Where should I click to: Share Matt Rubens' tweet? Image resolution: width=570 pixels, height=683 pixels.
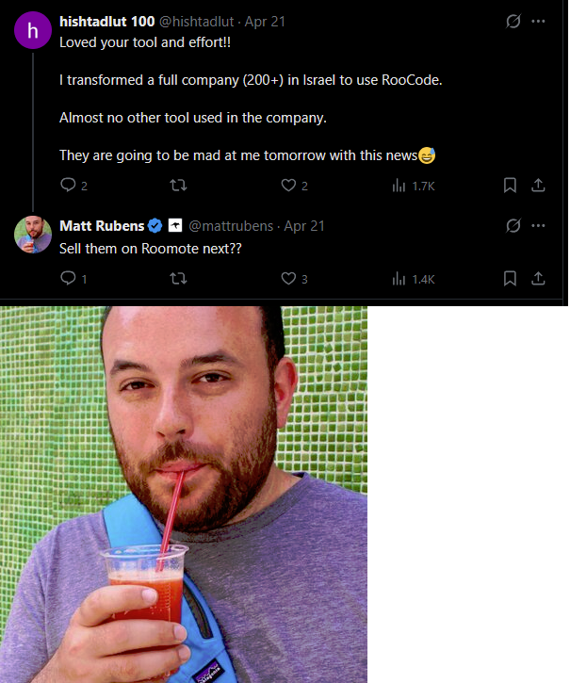click(x=538, y=278)
